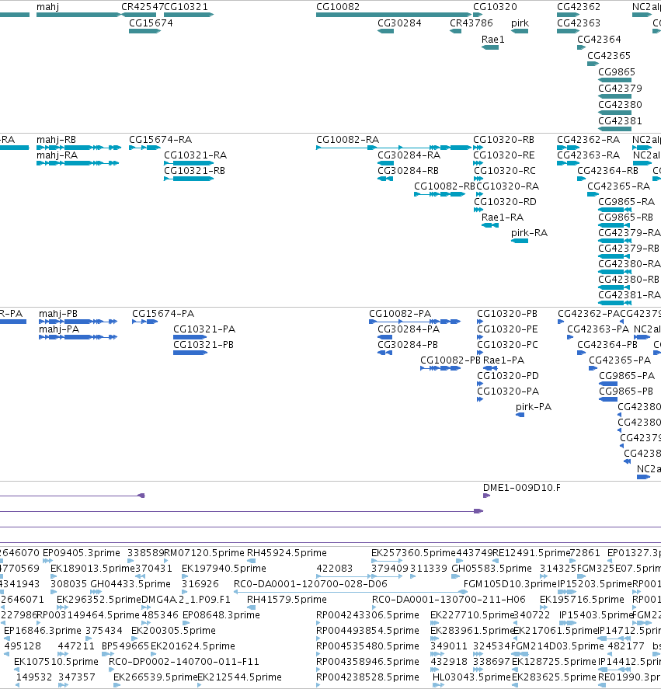Image resolution: width=661 pixels, height=689 pixels.
Task: Select transcript CG10320-RE label
Action: 503,155
